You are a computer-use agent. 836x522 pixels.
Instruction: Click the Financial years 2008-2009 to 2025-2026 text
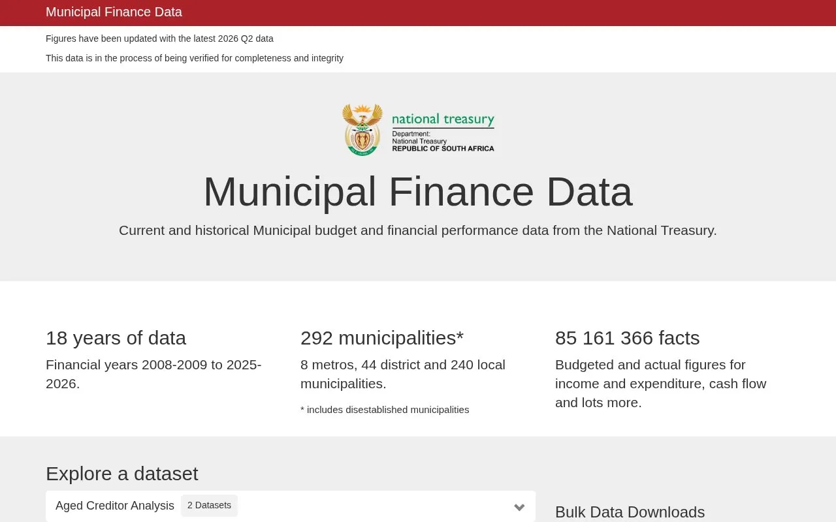pyautogui.click(x=153, y=374)
